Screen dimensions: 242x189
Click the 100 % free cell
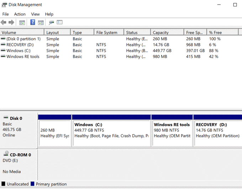click(215, 39)
